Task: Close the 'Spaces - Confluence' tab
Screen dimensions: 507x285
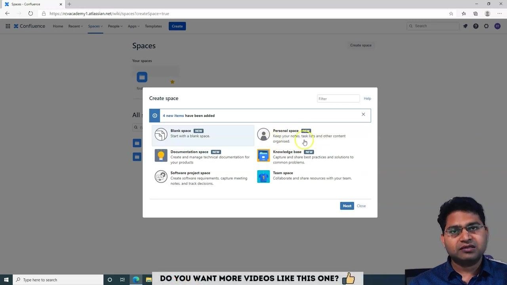Action: click(x=61, y=4)
